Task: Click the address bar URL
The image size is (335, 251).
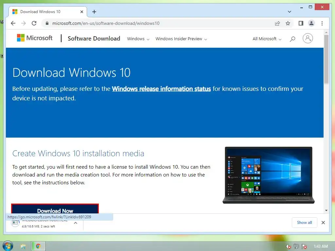Action: (106, 23)
